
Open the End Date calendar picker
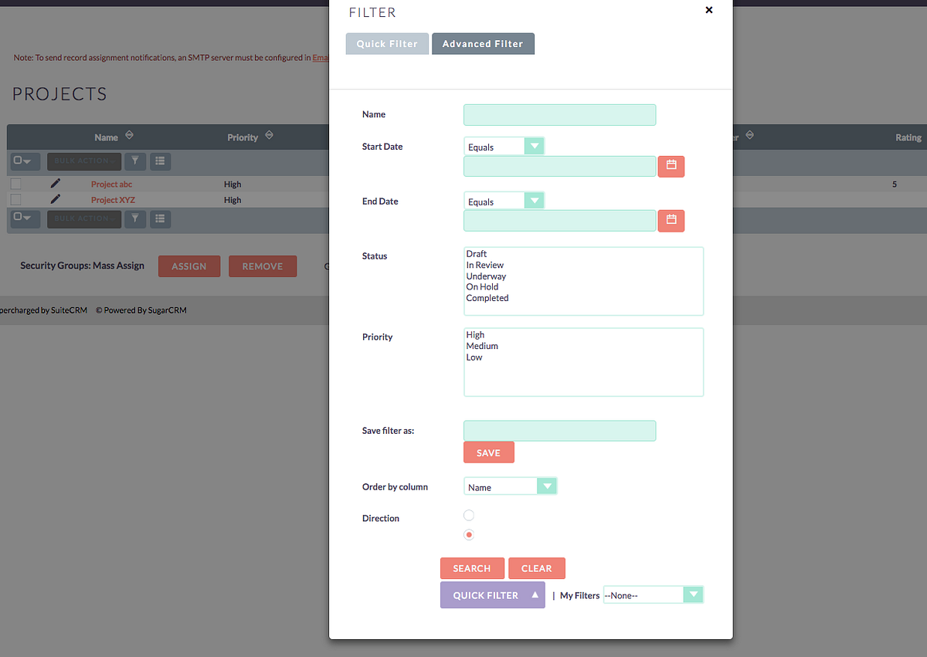(671, 221)
